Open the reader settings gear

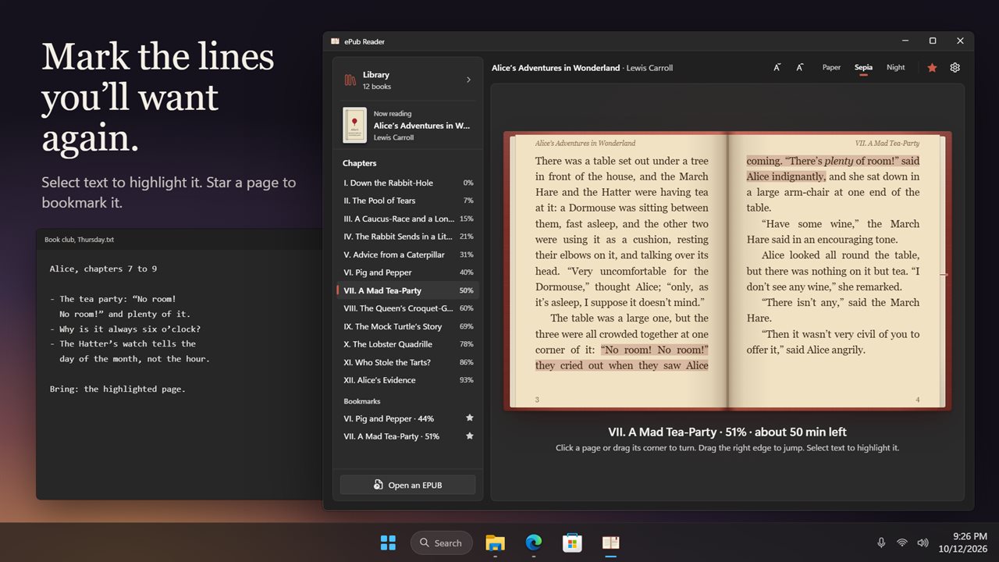pyautogui.click(x=955, y=68)
